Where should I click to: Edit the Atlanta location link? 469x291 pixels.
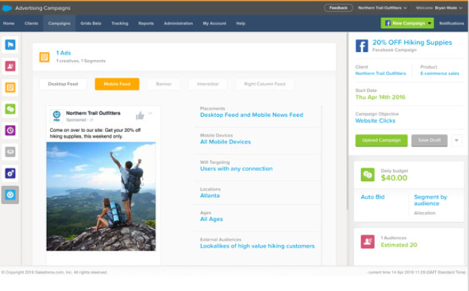210,196
